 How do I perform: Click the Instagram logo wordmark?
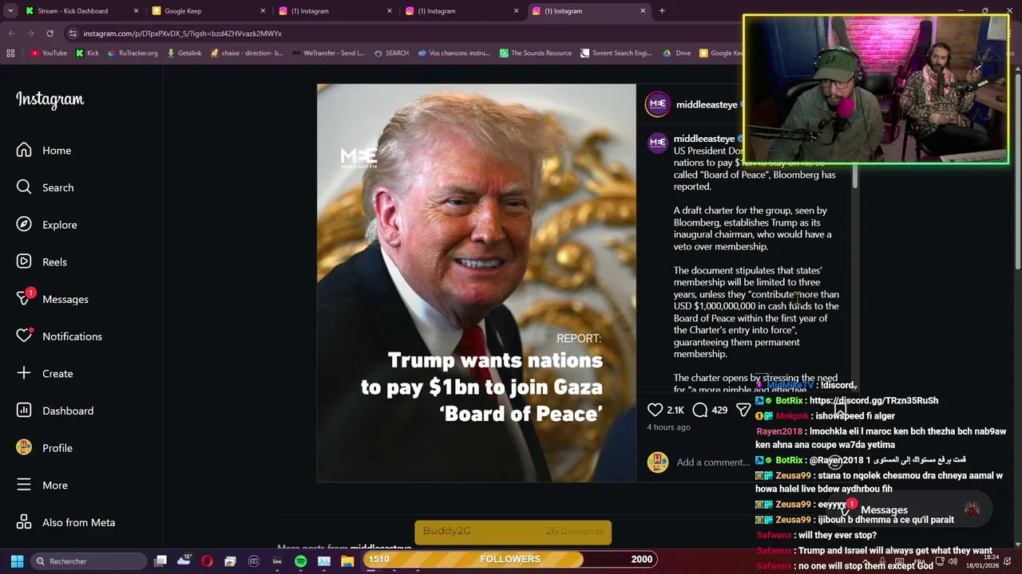point(50,100)
